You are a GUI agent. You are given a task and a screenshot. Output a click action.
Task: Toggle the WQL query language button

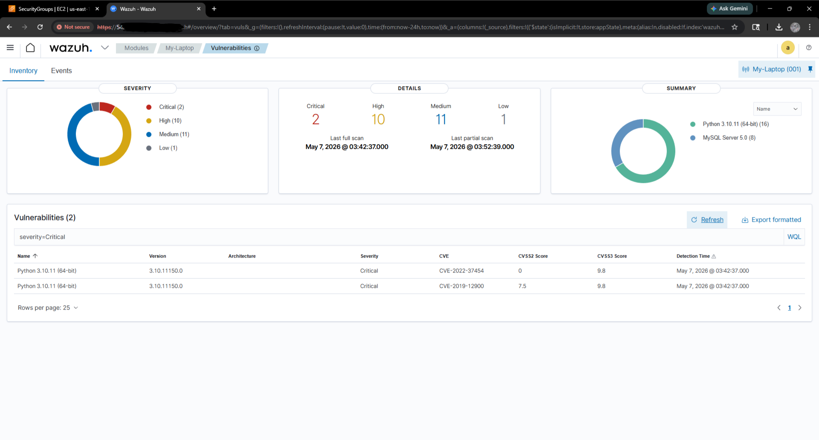click(x=794, y=237)
